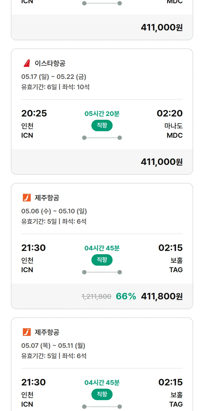Click the 05.07 (목) ~ 05.11 (월) date range

53,346
